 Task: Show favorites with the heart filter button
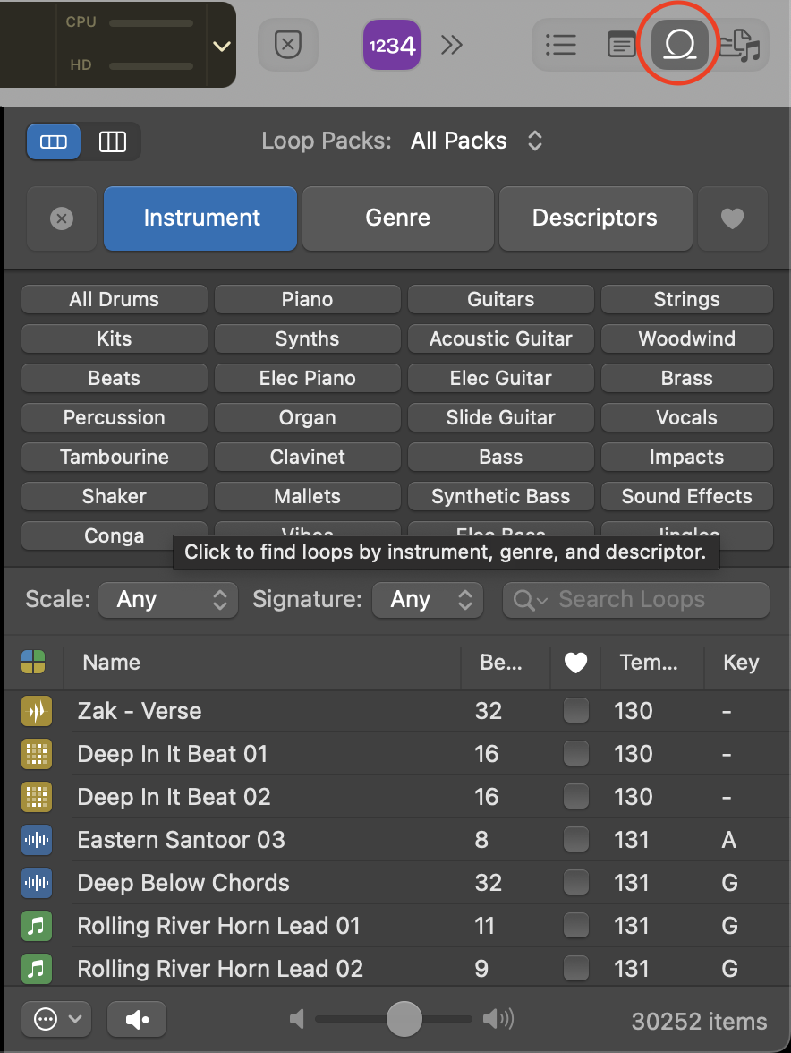click(x=732, y=218)
